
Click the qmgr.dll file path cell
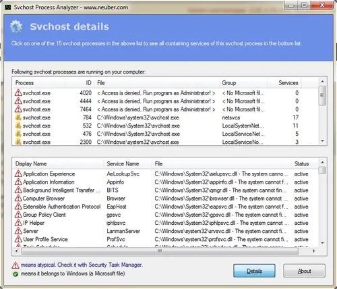coord(220,190)
